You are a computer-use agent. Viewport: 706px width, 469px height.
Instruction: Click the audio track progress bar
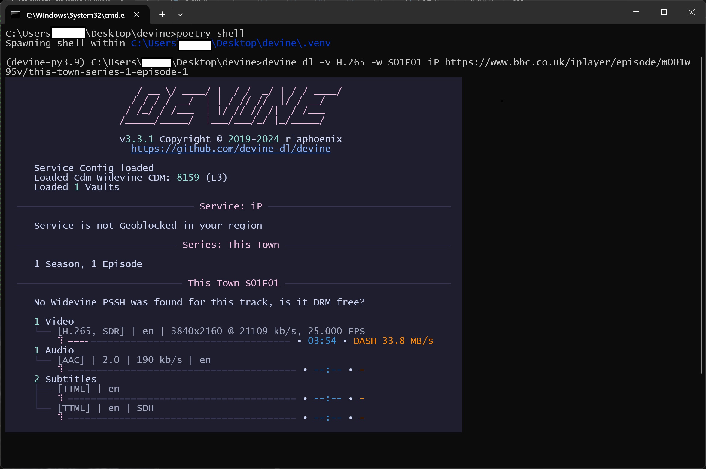coord(182,370)
